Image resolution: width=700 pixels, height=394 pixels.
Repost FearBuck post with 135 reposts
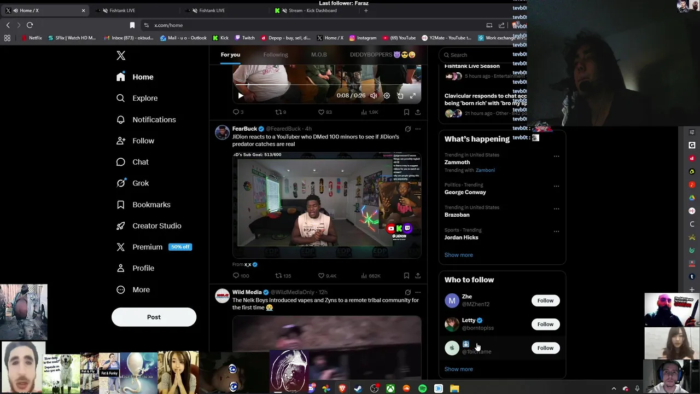(x=283, y=276)
